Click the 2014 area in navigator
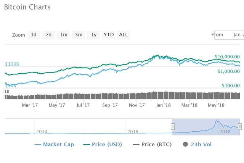Image resolution: width=244 pixels, height=163 pixels. (x=42, y=132)
